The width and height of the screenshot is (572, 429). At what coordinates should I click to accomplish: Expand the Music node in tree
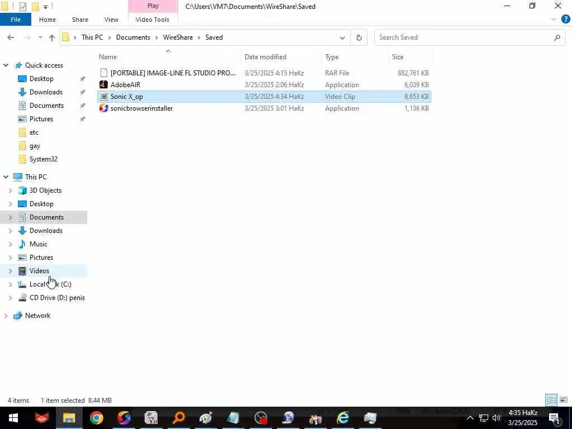[x=10, y=244]
